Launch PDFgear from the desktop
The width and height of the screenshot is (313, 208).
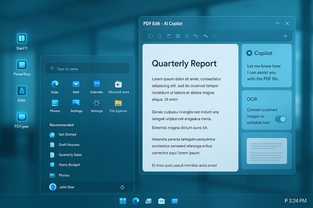tap(22, 117)
